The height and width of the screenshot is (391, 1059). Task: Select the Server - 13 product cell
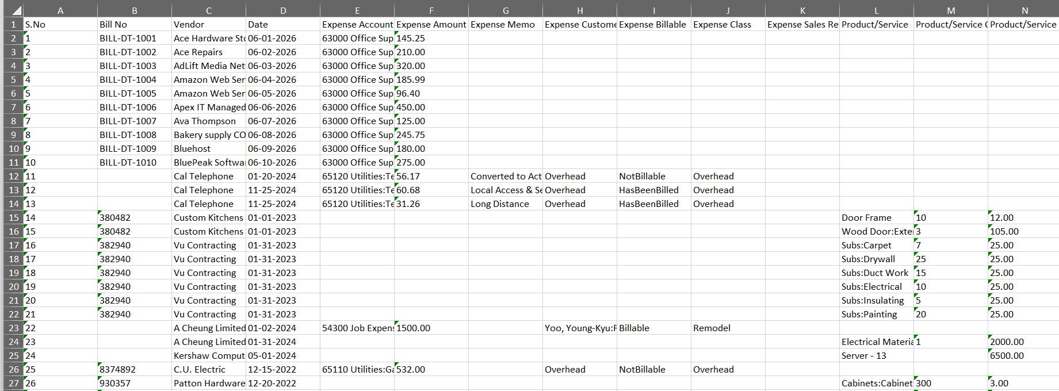coord(877,355)
